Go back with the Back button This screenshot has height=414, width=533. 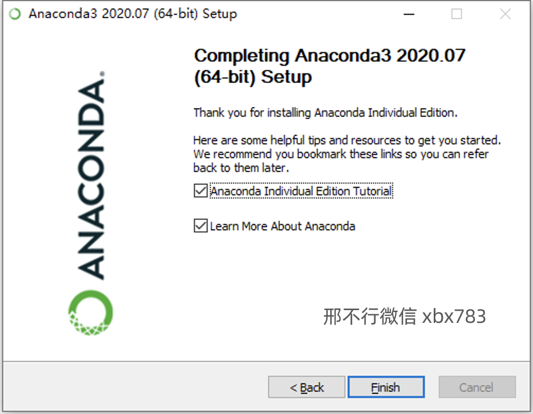point(306,387)
